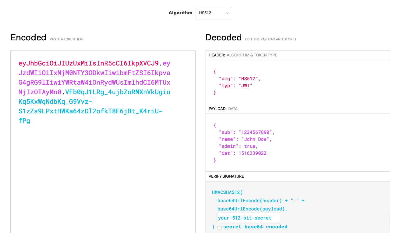Click the purple encoded payload segment
The height and width of the screenshot is (233, 401).
(x=94, y=78)
